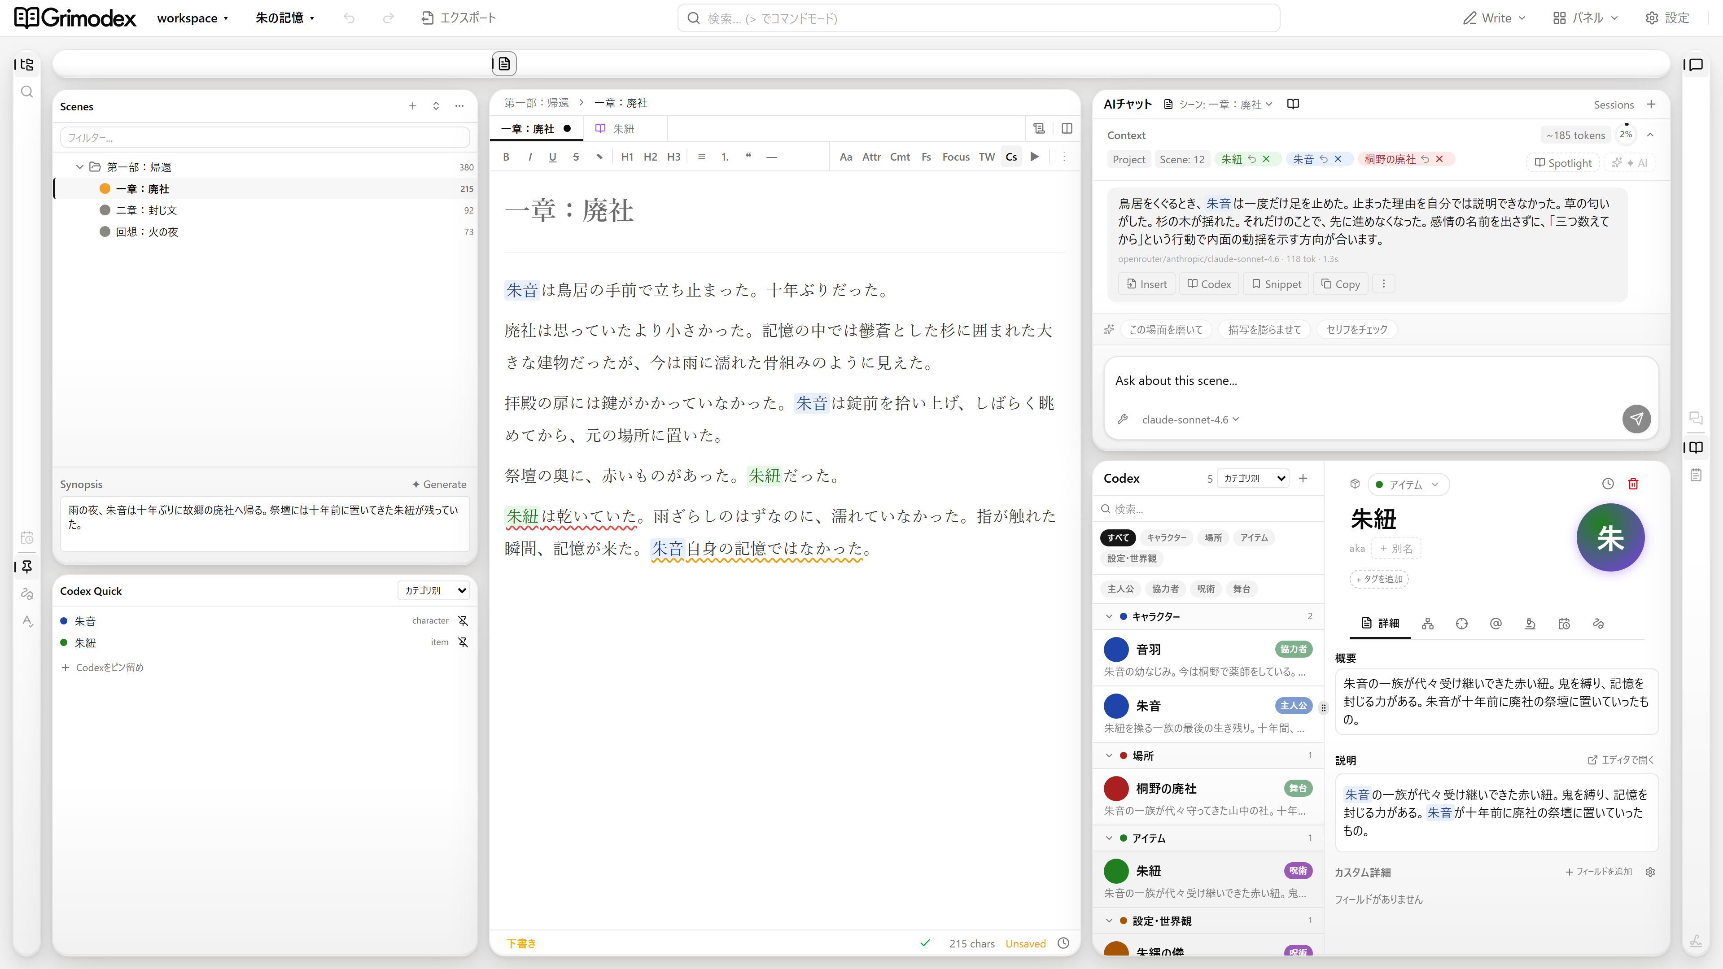The width and height of the screenshot is (1723, 969).
Task: Select the 詳細 tab in Codex
Action: coord(1381,623)
